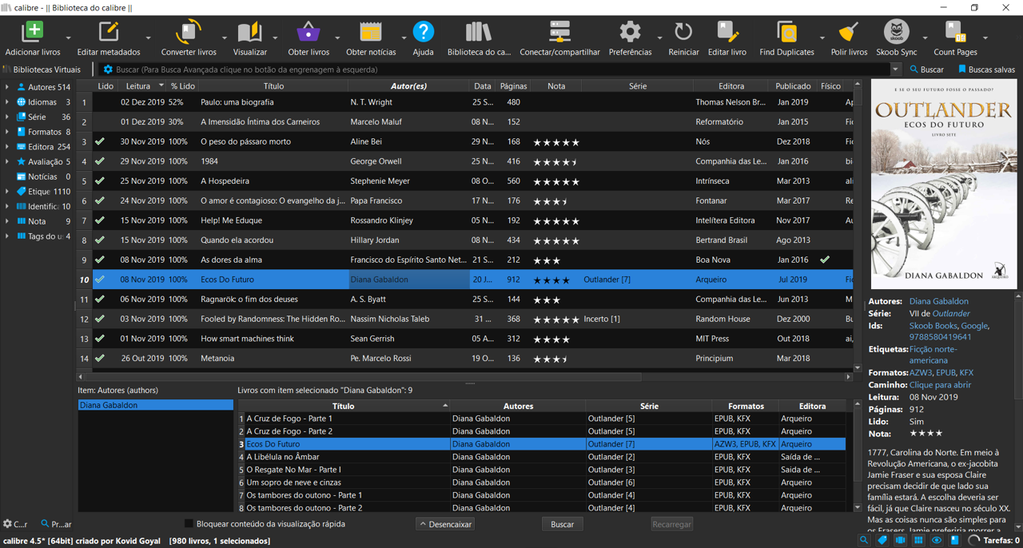Click the Buscar button in the quickview panel
Screen dimensions: 1023x548
(x=562, y=524)
